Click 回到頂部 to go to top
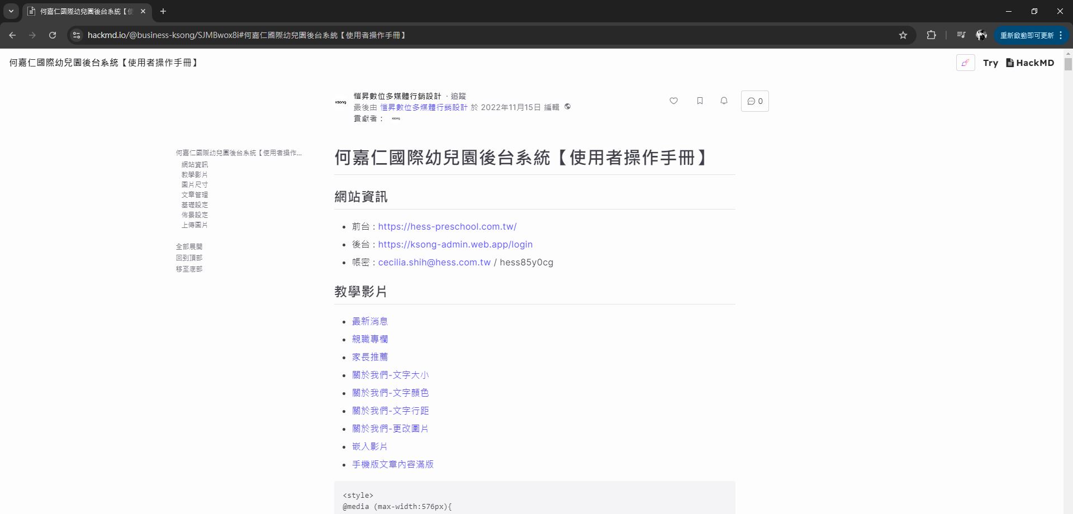The image size is (1073, 514). tap(189, 258)
